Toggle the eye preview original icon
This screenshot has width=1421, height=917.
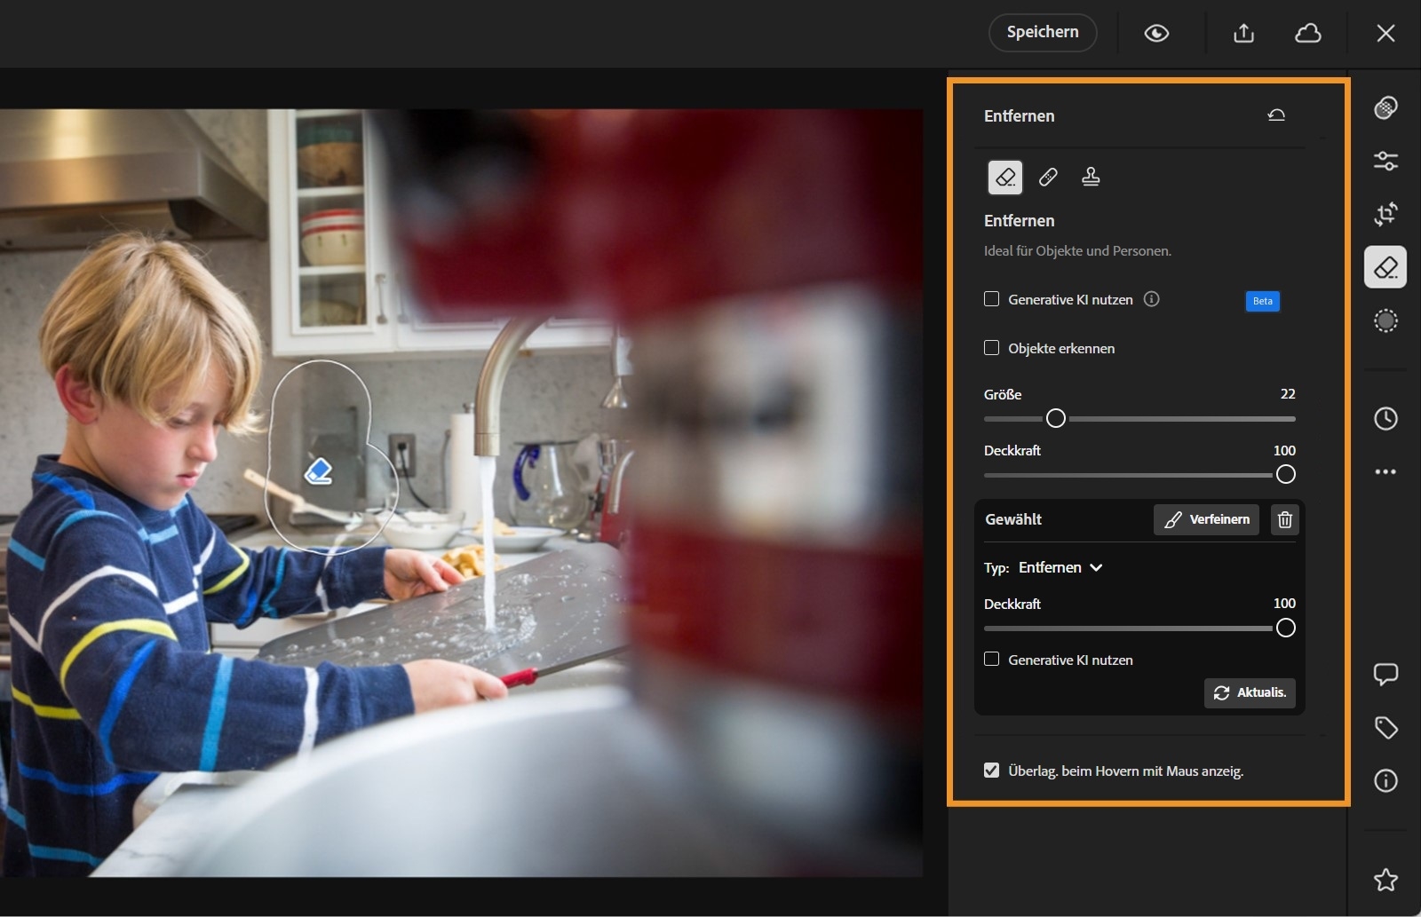point(1156,34)
